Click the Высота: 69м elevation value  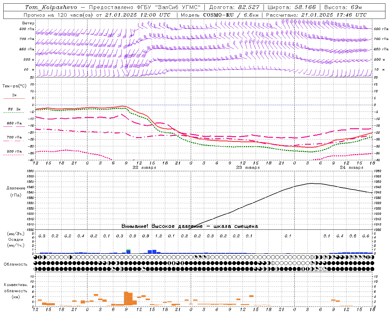[x=343, y=7]
